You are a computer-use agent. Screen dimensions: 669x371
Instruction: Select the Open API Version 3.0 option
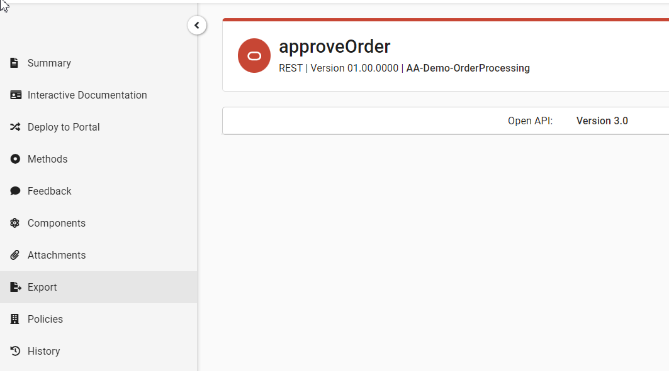602,121
